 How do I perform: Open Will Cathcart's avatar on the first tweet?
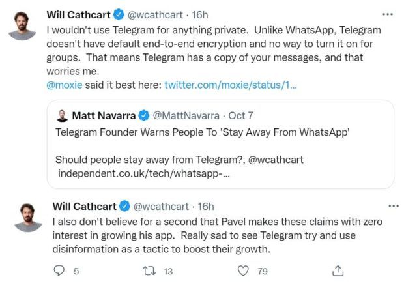point(22,26)
